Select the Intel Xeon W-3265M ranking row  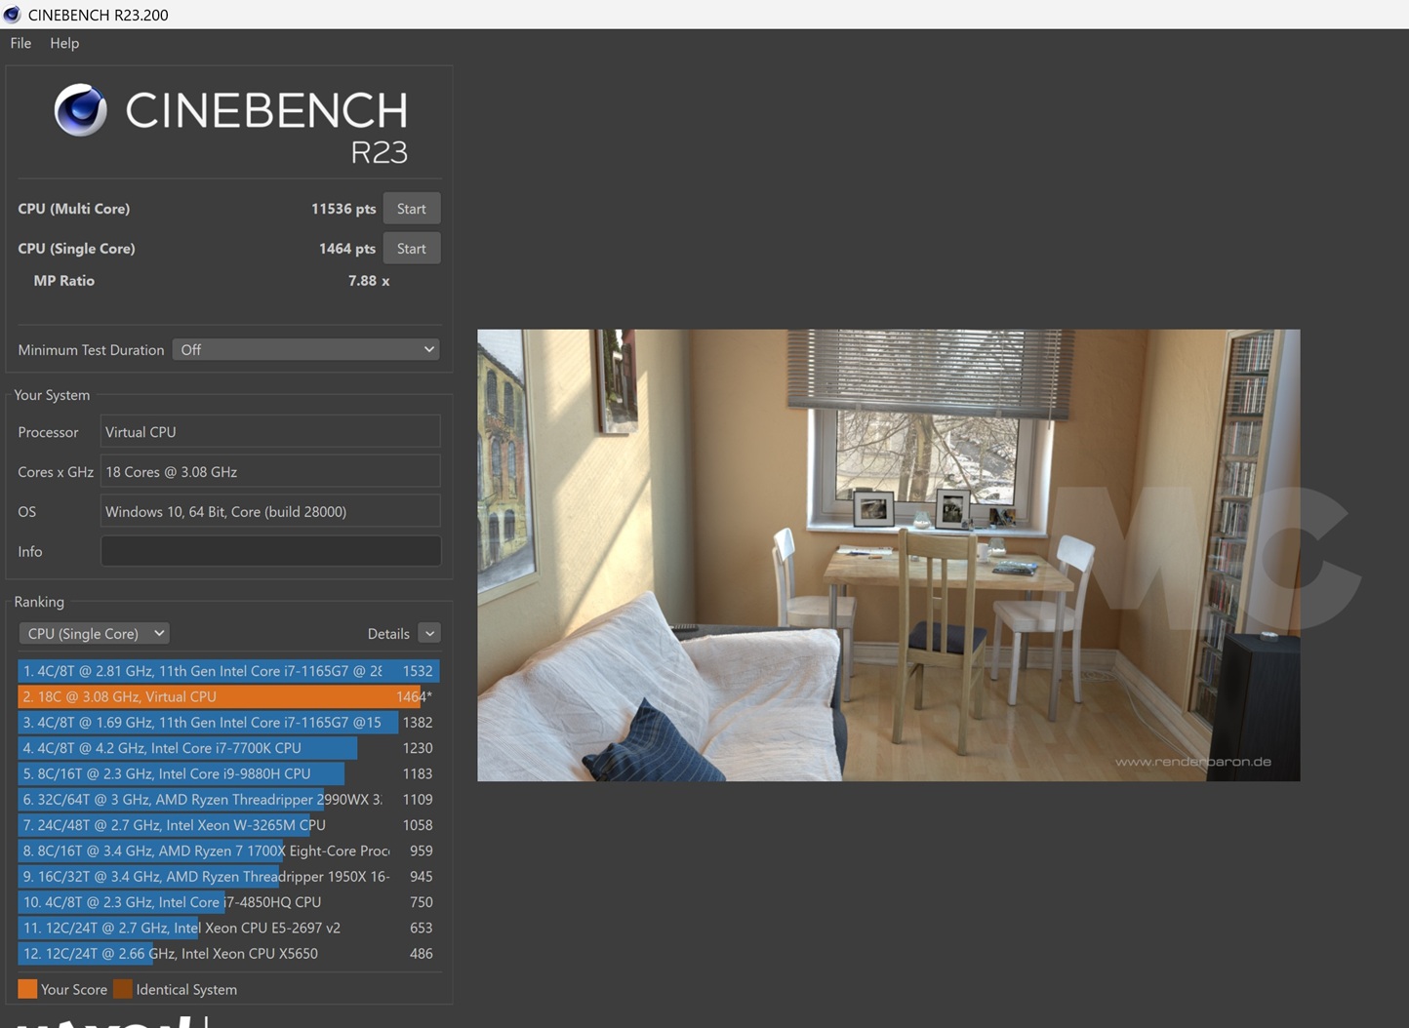tap(228, 825)
